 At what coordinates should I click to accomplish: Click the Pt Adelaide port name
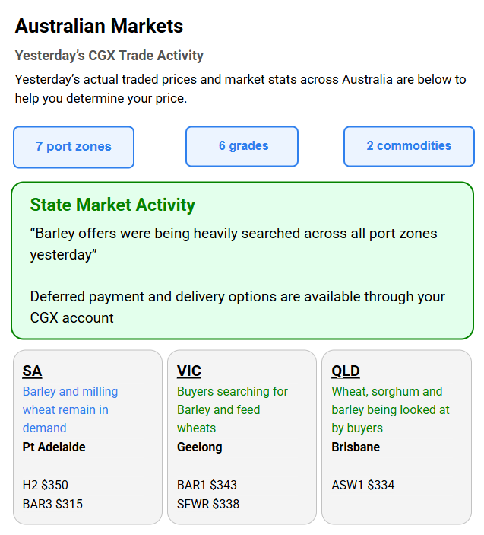click(x=54, y=447)
